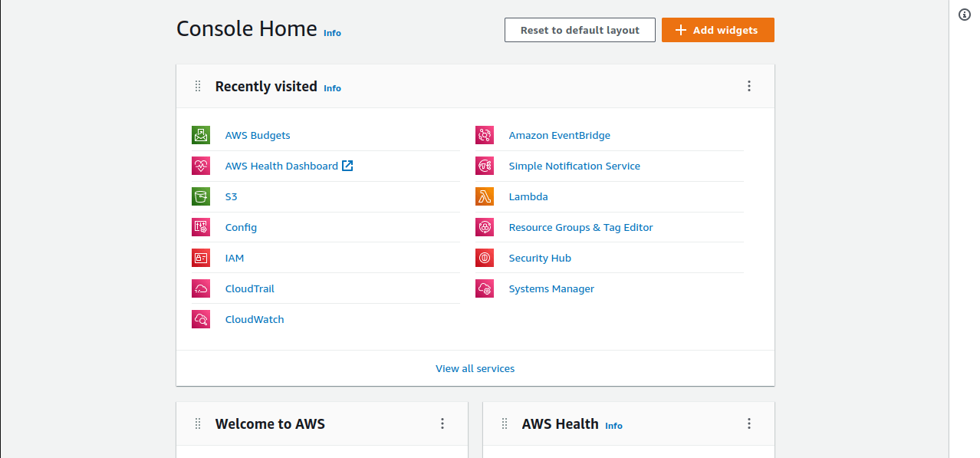Click the S3 bucket icon

(201, 196)
